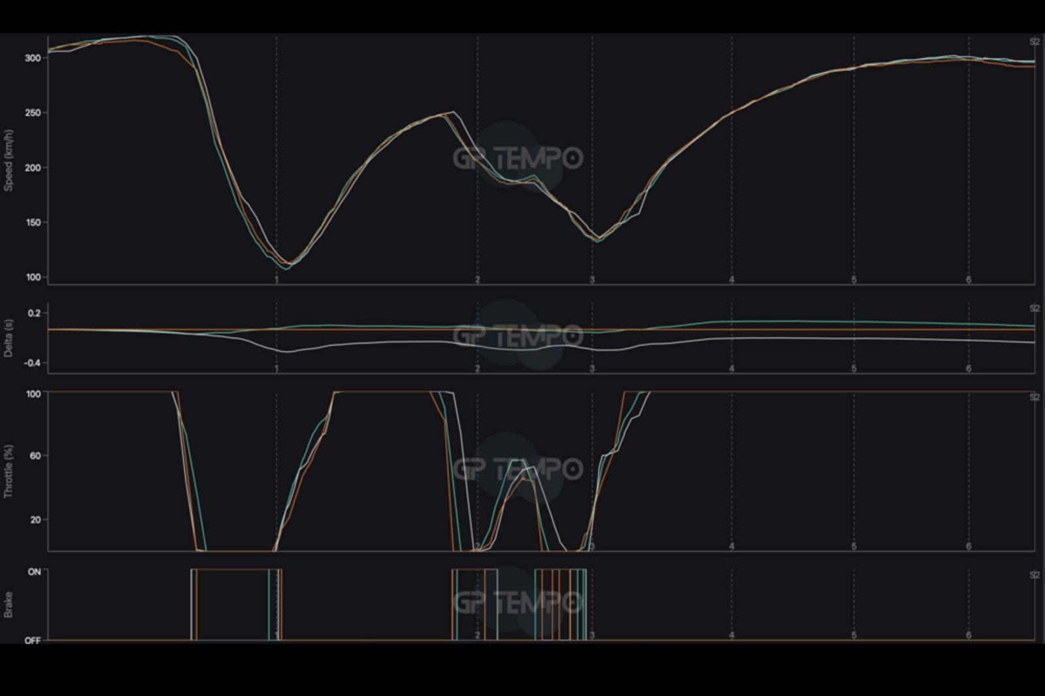Image resolution: width=1045 pixels, height=696 pixels.
Task: Click the "Throttle (%)" axis label
Action: pos(8,471)
